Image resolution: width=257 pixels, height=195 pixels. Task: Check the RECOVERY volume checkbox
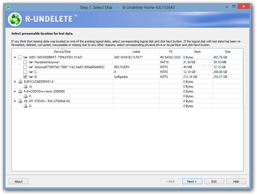pos(25,67)
